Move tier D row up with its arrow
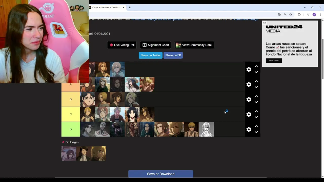Viewport: 324px width, 182px height. tap(256, 126)
